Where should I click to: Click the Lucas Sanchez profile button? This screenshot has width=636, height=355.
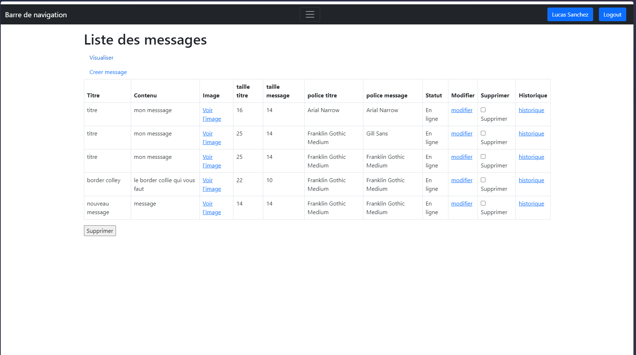pos(570,14)
